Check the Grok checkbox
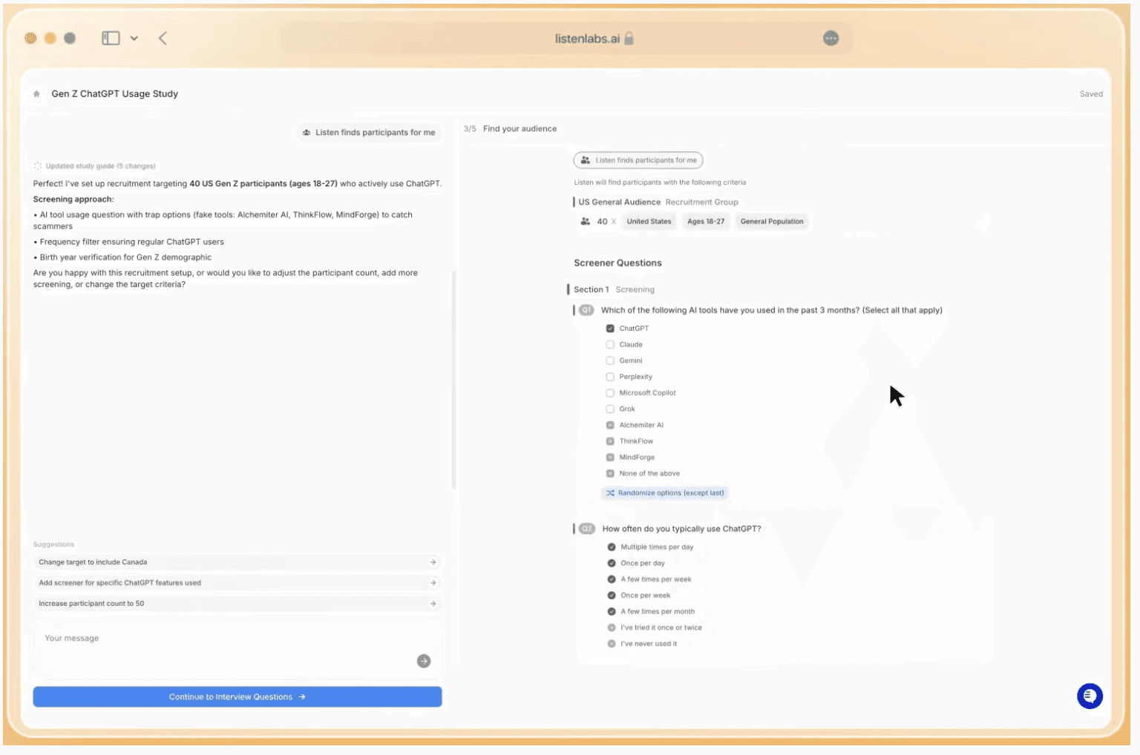Viewport: 1140px width, 755px height. (610, 409)
